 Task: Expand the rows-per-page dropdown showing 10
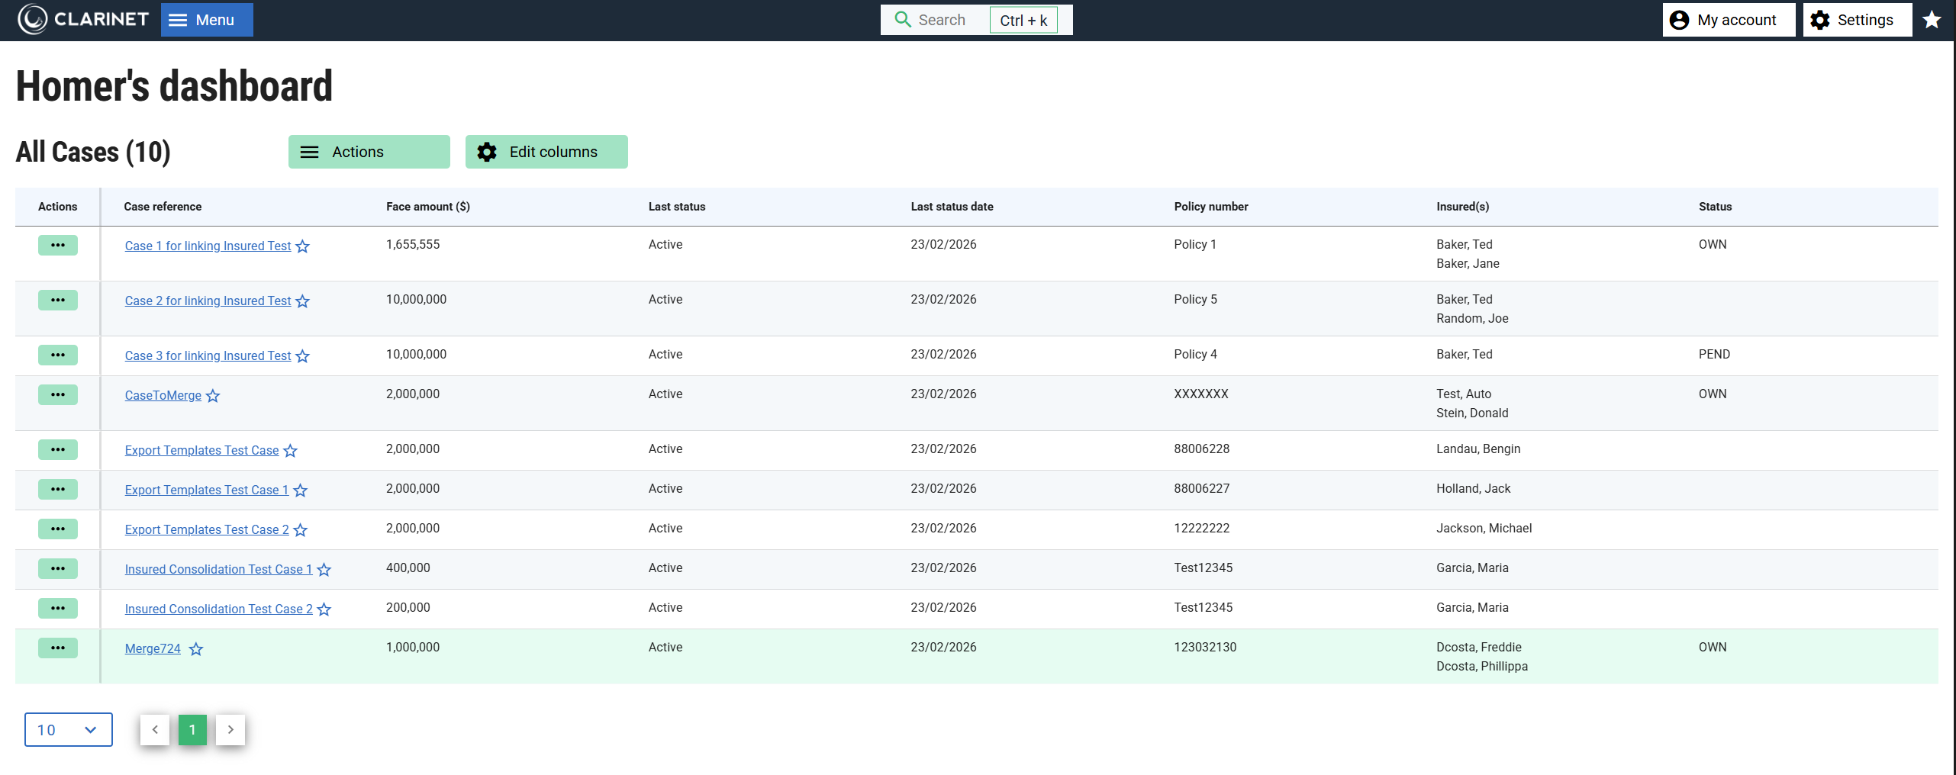tap(68, 730)
